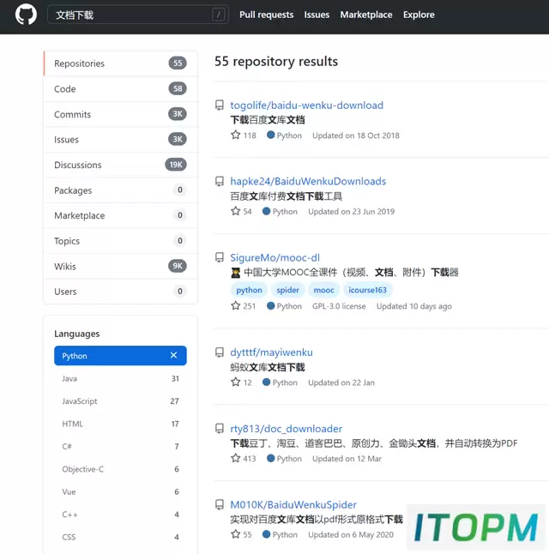Select the Commits results filter
The width and height of the screenshot is (549, 554).
coord(121,114)
